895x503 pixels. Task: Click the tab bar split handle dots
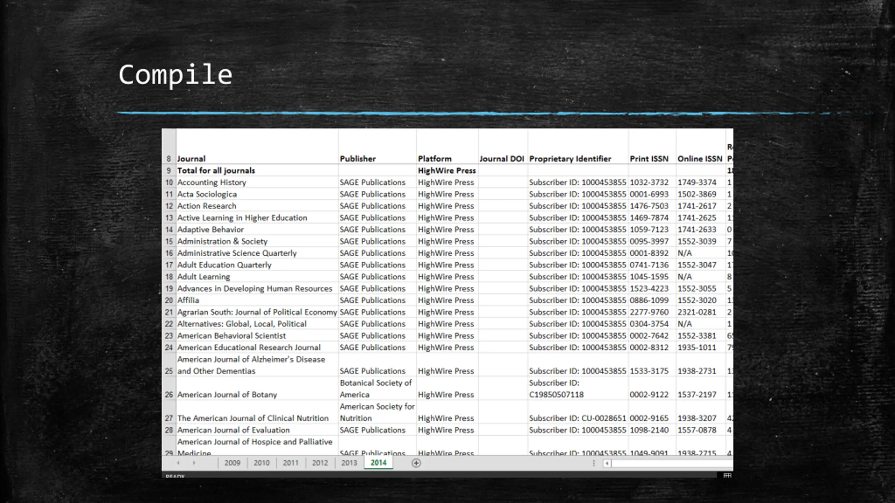pos(594,463)
